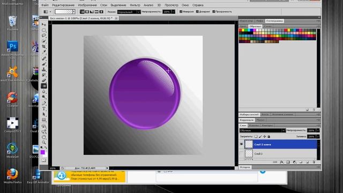Open gradient opacity slider arrow
Screen dimensions: 343x193
click(x=173, y=12)
